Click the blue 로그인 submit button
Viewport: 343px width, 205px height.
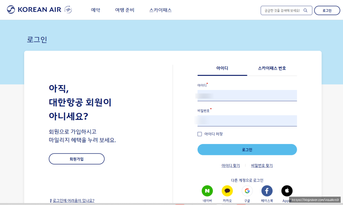coord(247,149)
